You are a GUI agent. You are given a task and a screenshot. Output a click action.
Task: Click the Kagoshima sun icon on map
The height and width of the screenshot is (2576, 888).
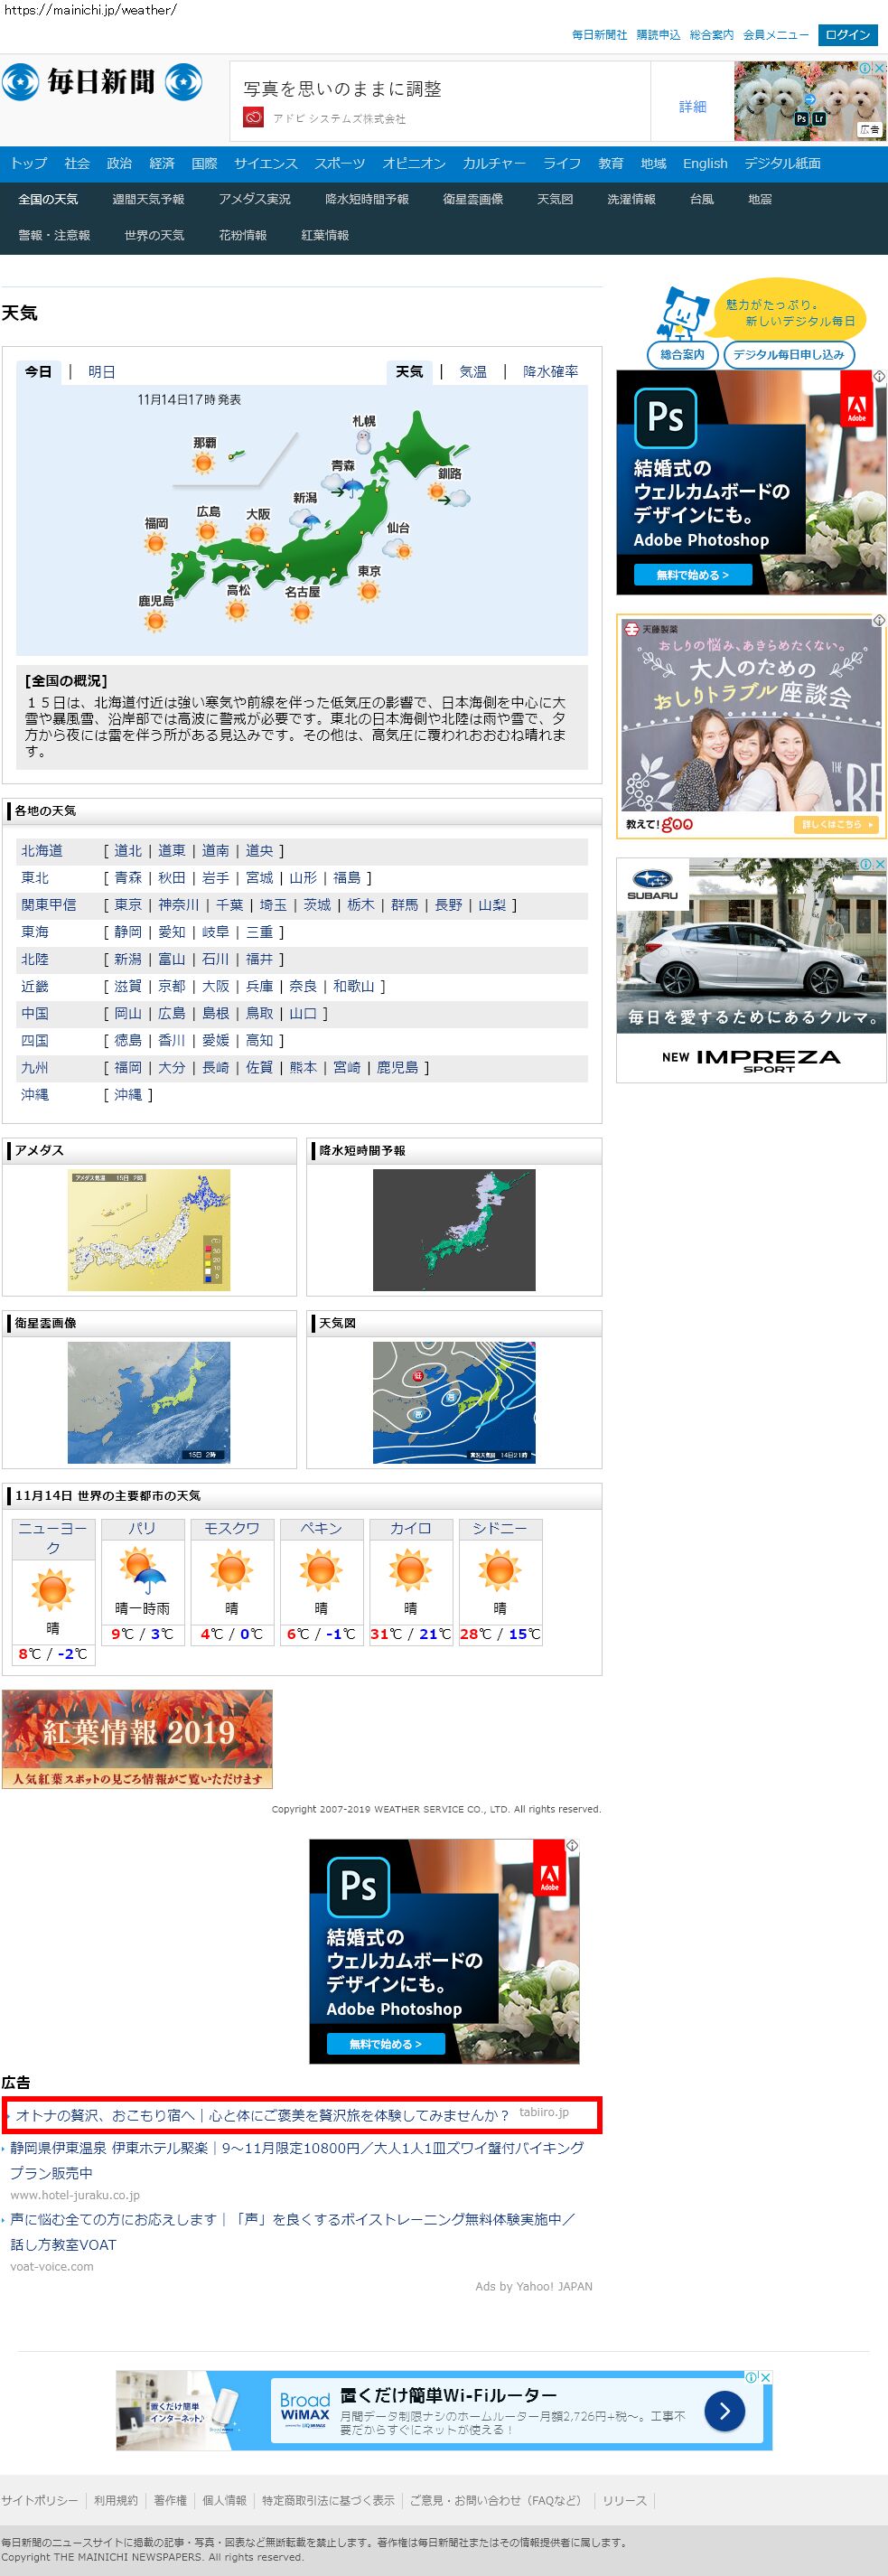[155, 621]
